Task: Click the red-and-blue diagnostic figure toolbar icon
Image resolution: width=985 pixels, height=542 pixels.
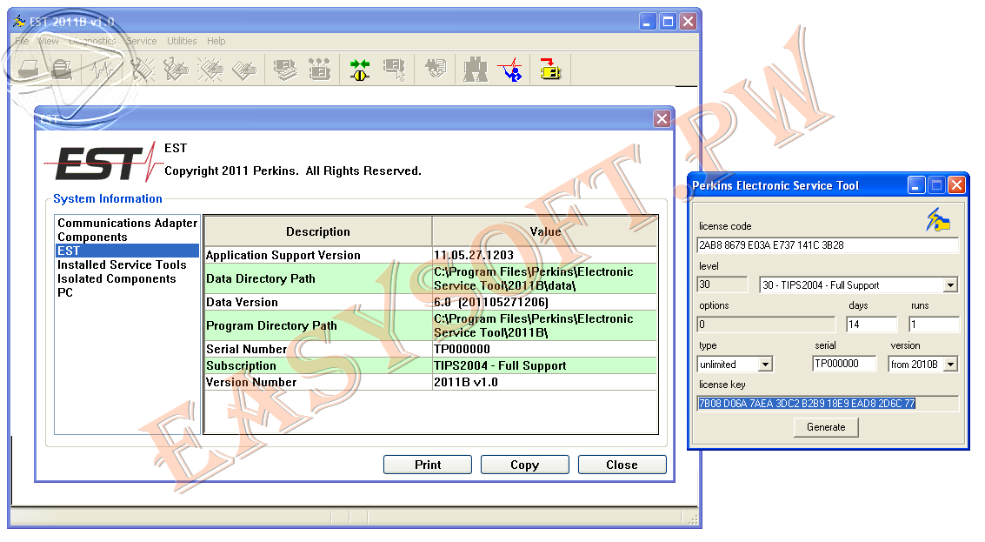Action: (510, 70)
